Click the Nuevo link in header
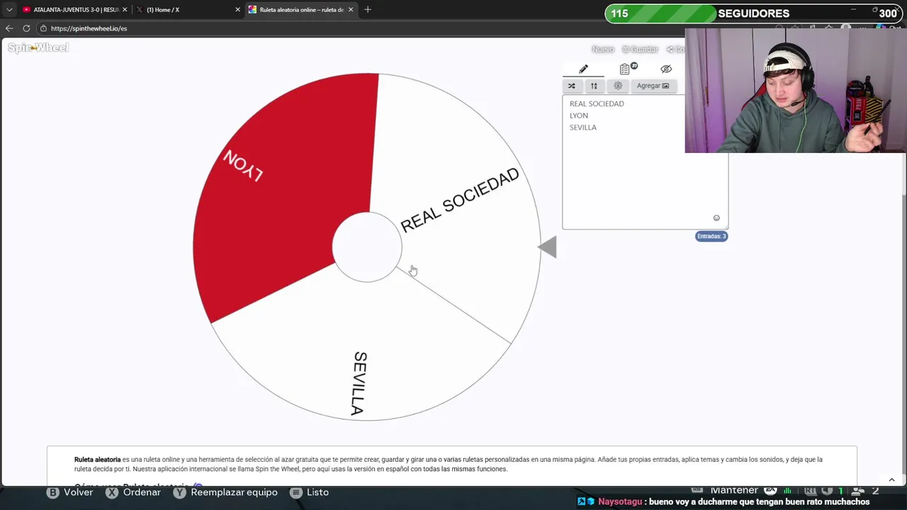This screenshot has width=907, height=510. click(x=603, y=49)
